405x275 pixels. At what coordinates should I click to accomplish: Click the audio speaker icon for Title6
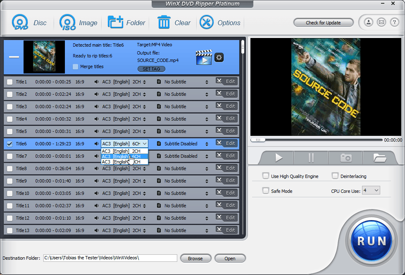[x=96, y=144]
